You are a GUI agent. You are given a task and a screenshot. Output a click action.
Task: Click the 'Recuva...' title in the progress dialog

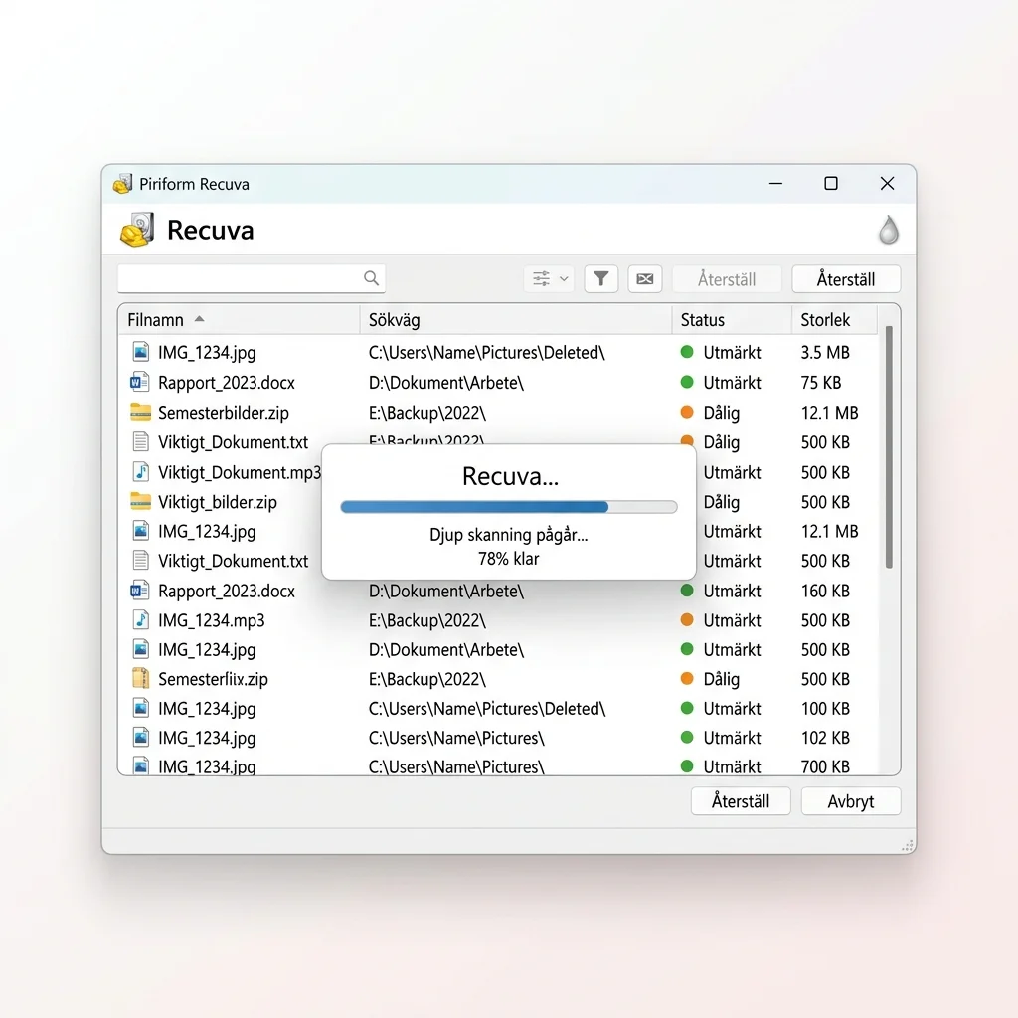510,476
